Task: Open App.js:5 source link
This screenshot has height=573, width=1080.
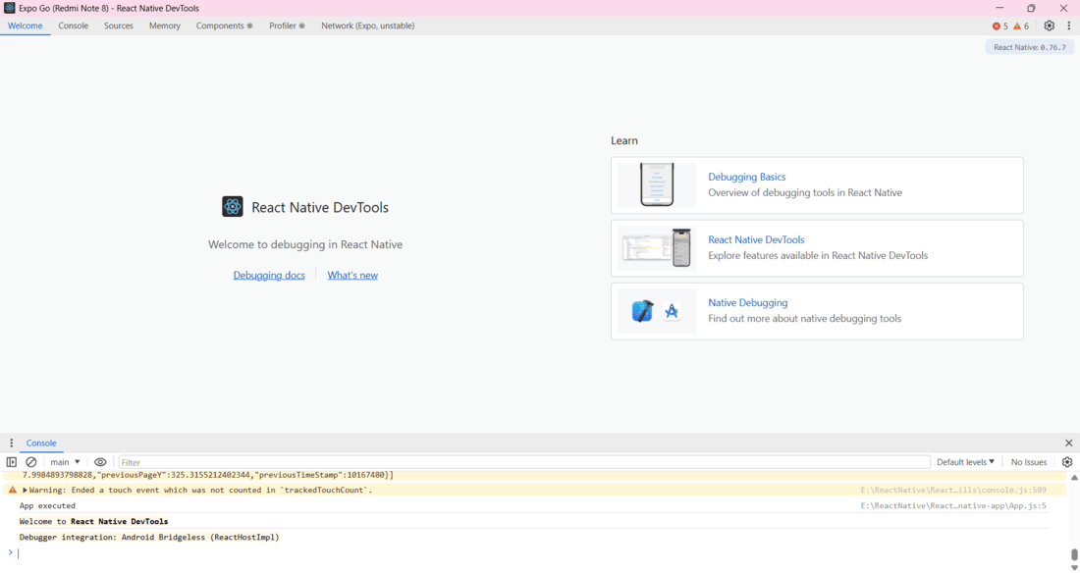Action: click(x=952, y=505)
